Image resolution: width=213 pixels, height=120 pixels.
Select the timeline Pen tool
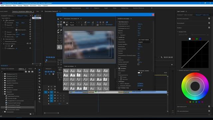pyautogui.click(x=40, y=96)
